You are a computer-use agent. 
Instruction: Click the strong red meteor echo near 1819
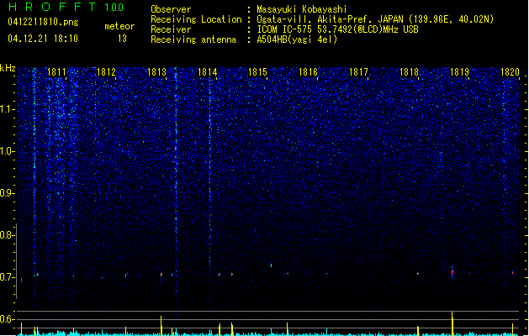(452, 272)
